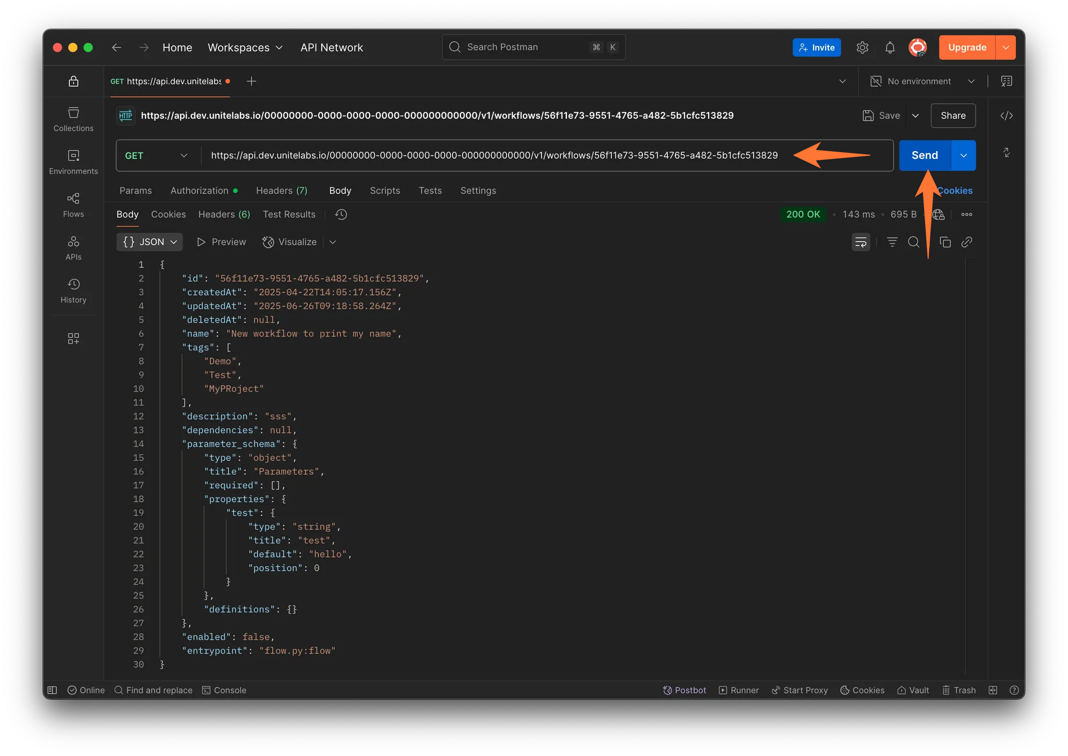Click the 200 OK status badge
The width and height of the screenshot is (1068, 756).
point(803,214)
